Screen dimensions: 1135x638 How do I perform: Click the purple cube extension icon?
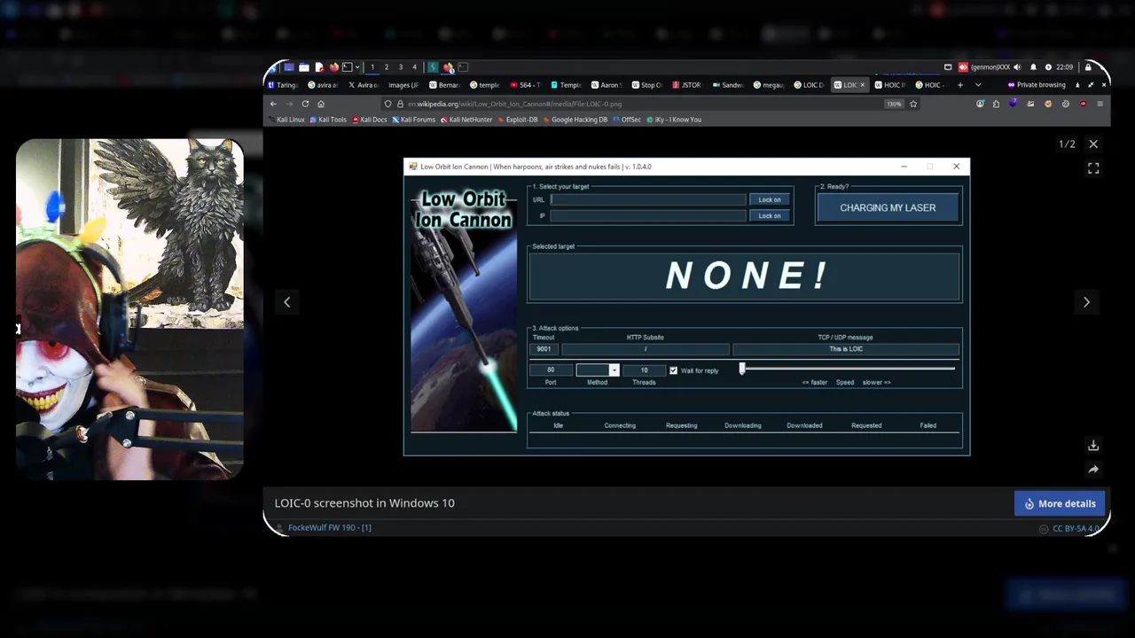pos(1014,103)
